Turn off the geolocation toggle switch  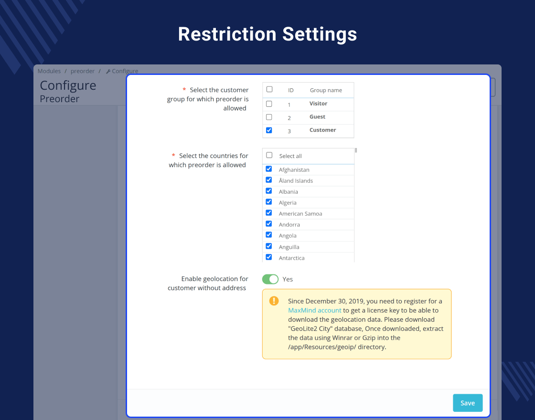tap(270, 279)
